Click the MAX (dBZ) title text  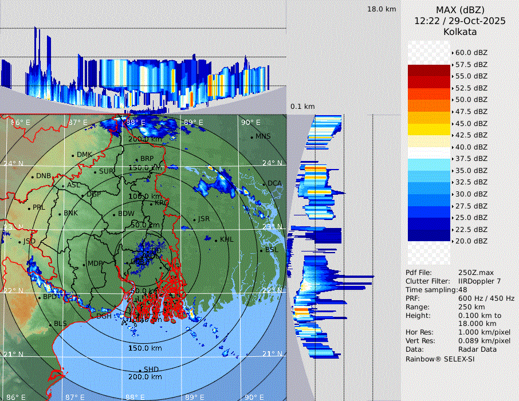point(460,10)
